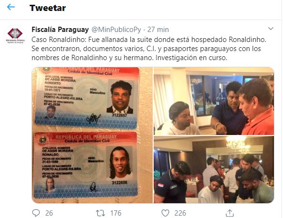Retweet using the retweet arrows icon
The height and width of the screenshot is (218, 283).
[x=100, y=213]
